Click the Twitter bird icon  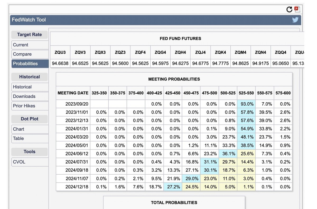pos(295,20)
